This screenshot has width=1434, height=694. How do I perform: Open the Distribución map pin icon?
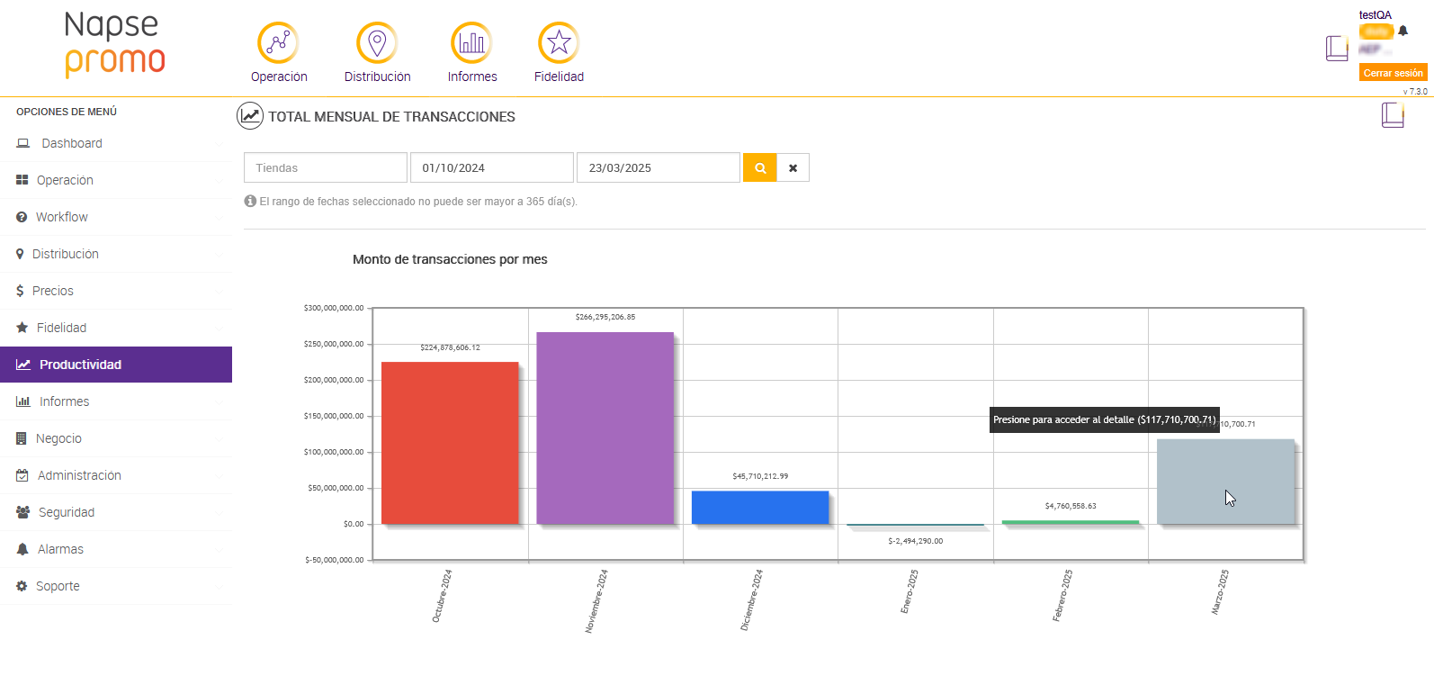(377, 42)
